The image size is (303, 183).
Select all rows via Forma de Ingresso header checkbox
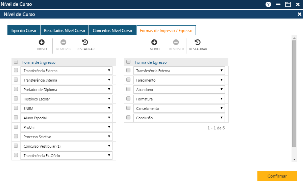tap(16, 62)
